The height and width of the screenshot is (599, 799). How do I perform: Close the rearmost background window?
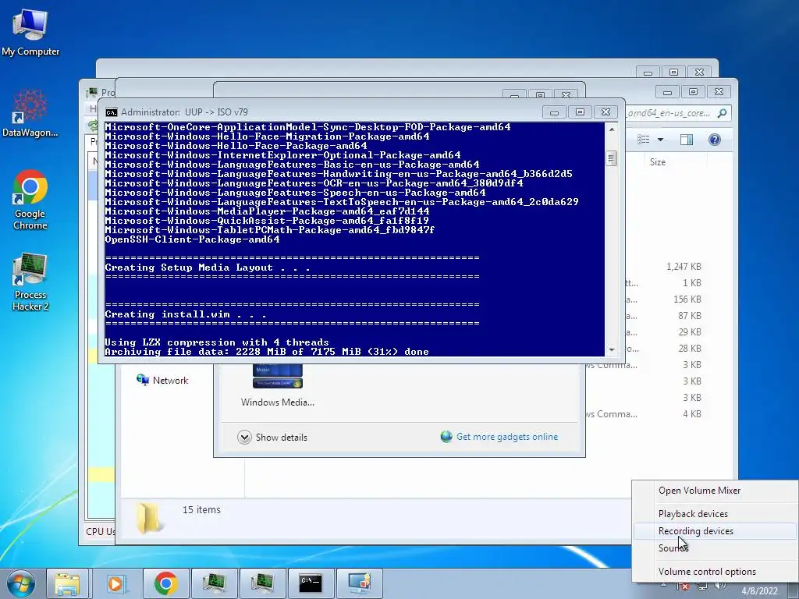coord(699,73)
